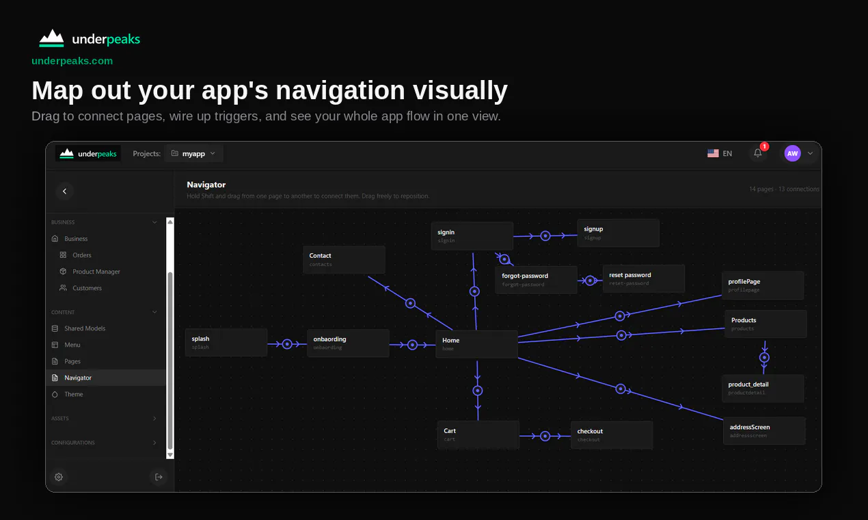This screenshot has width=868, height=520.
Task: Click the Shared Models database icon
Action: 55,328
